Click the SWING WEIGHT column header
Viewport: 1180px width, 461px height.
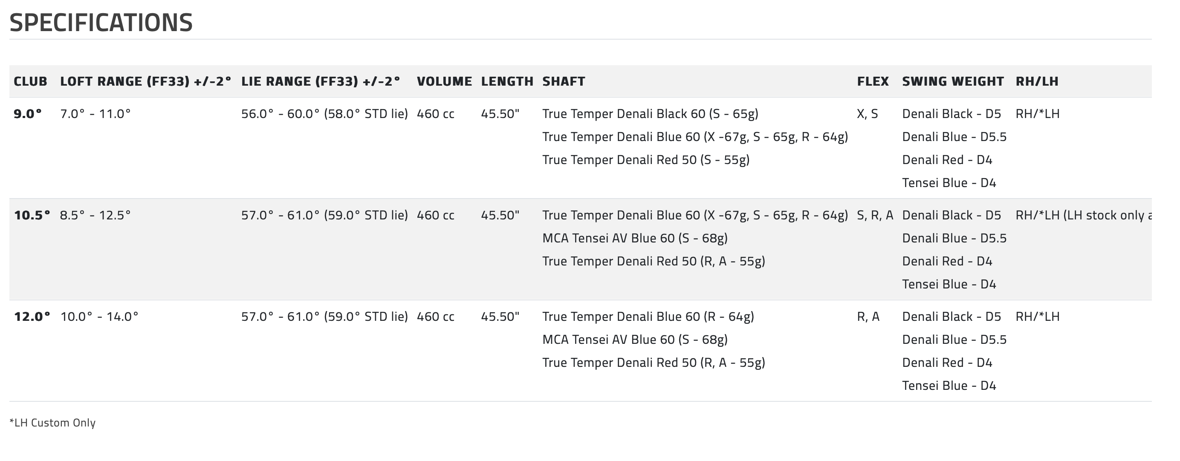click(x=953, y=81)
